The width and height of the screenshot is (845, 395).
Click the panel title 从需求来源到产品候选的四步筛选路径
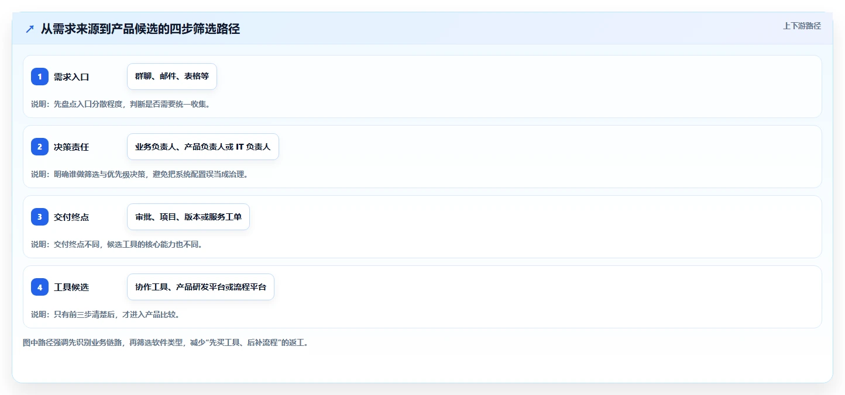(x=140, y=29)
